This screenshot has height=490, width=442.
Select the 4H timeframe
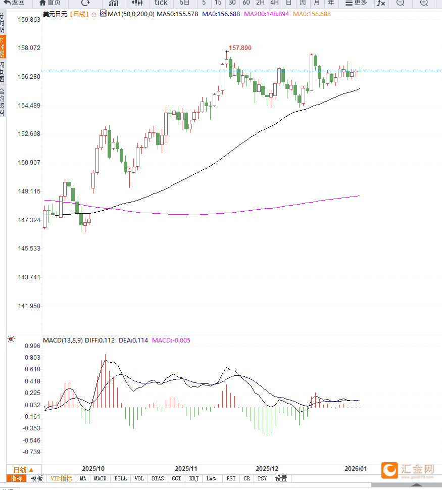[x=274, y=3]
